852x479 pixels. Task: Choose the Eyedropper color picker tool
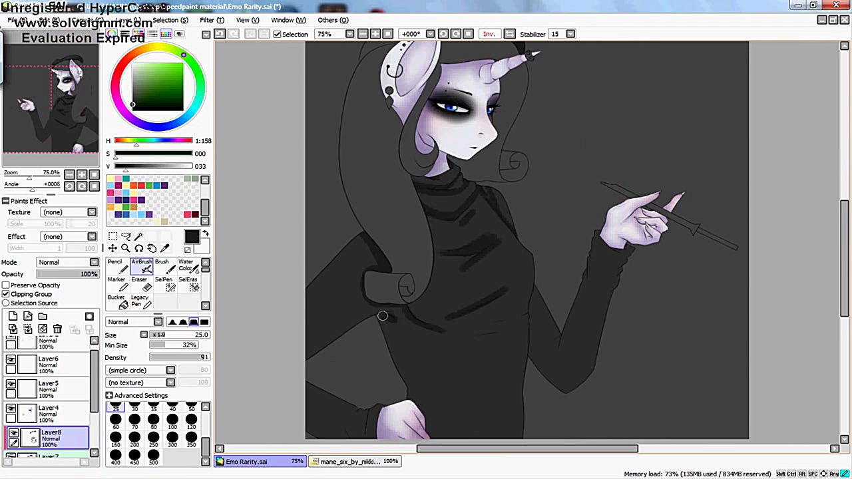(x=164, y=248)
